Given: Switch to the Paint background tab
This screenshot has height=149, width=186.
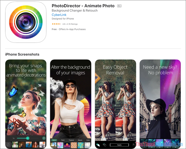Looking at the screenshot, I should (63, 140).
